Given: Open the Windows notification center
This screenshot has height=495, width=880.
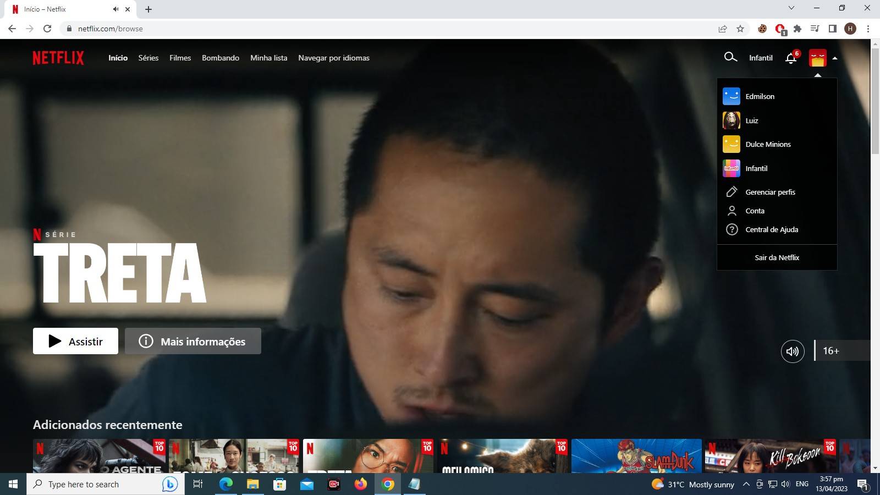Looking at the screenshot, I should [862, 485].
